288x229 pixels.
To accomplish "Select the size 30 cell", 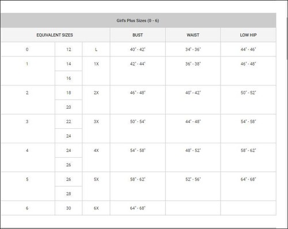I will [x=69, y=208].
